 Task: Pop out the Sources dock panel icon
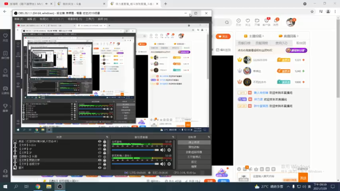click(x=107, y=137)
